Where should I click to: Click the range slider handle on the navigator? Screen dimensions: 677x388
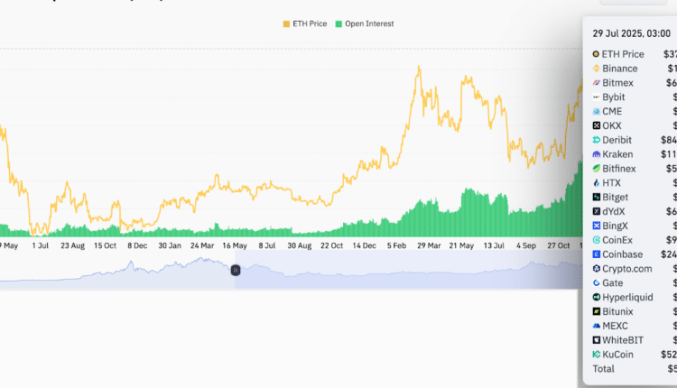(x=236, y=270)
